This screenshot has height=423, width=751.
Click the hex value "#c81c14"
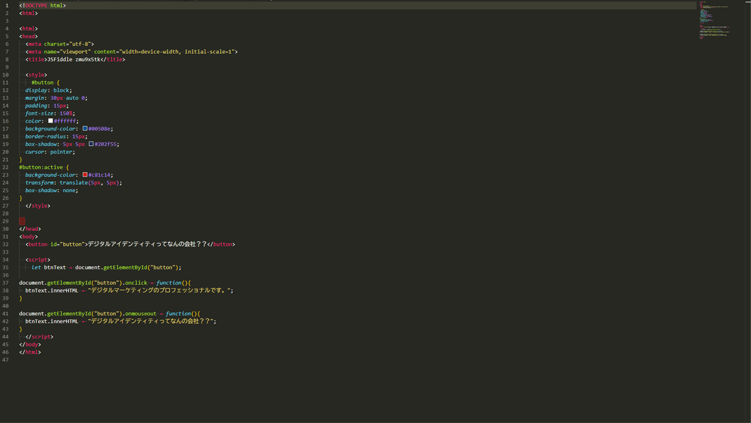click(x=99, y=175)
